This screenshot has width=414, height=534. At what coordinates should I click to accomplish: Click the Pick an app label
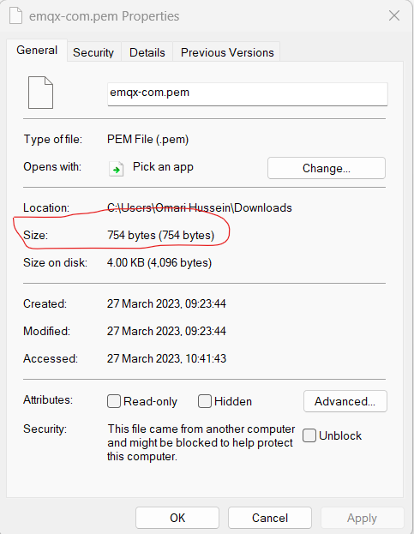(x=163, y=167)
